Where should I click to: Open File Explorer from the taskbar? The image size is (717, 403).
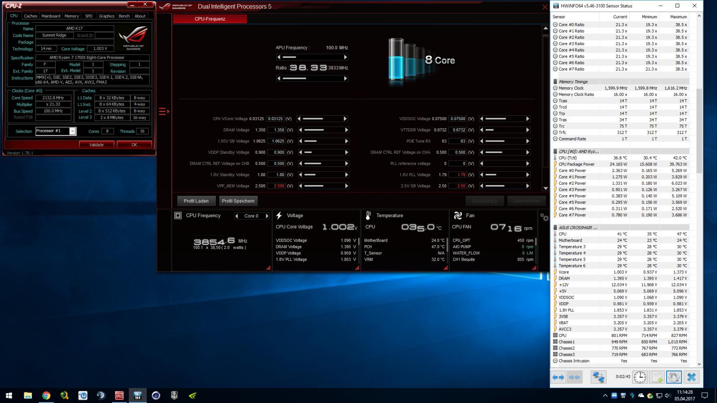coord(28,395)
